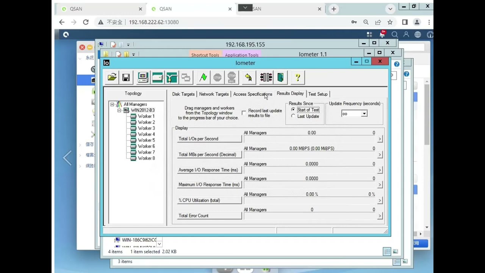
Task: Open QSAN apps grid icon
Action: [x=369, y=35]
